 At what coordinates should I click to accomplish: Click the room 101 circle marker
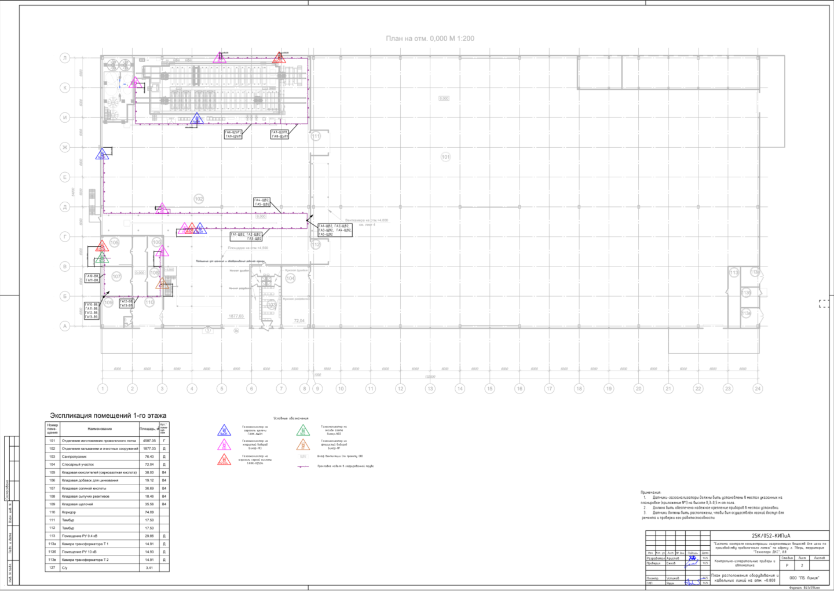445,157
